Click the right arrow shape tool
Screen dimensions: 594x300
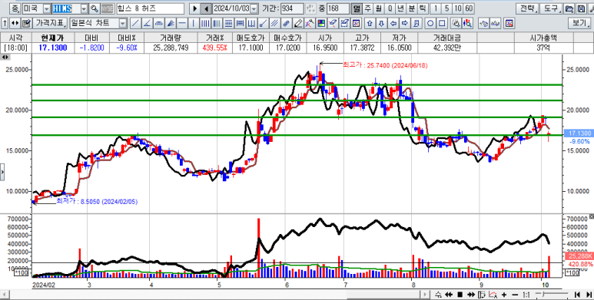(x=405, y=24)
